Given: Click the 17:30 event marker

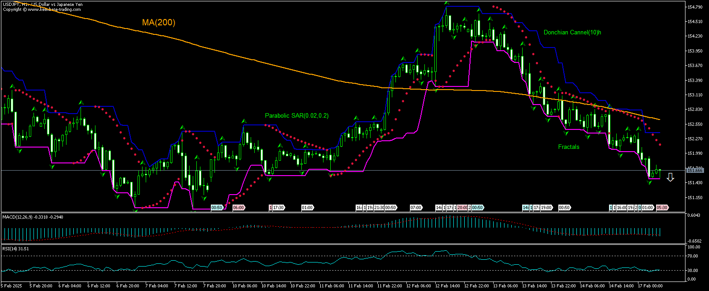Looking at the screenshot, I should tap(278, 208).
